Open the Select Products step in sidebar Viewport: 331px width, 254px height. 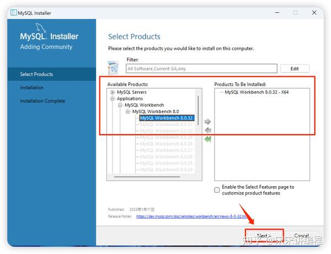[x=51, y=74]
